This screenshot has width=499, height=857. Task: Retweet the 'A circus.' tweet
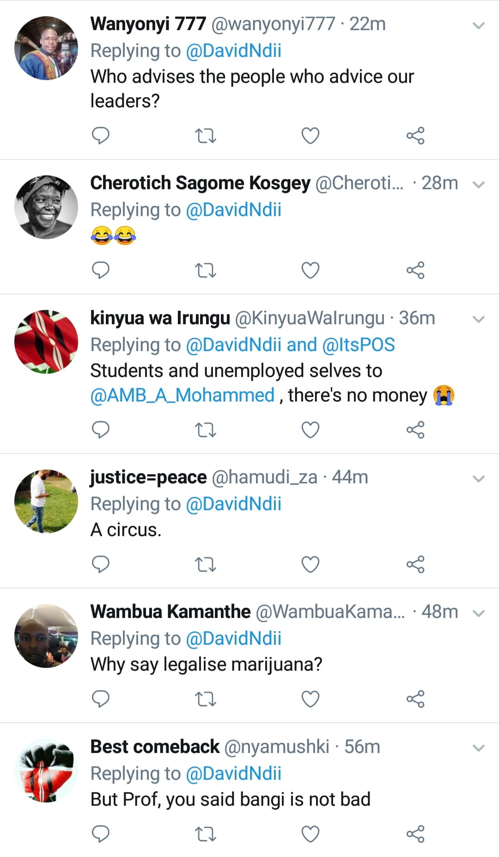click(x=206, y=564)
